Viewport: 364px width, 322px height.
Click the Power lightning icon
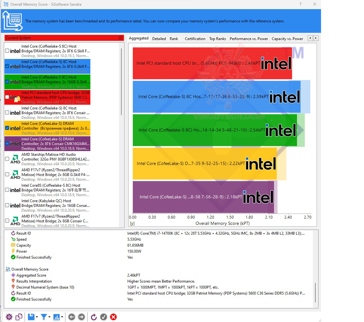13,251
